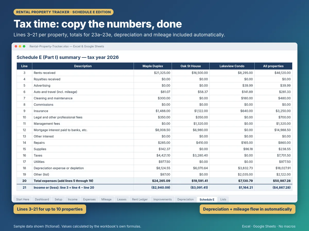The width and height of the screenshot is (309, 231).
Task: Click Depreciation + mileage flow in automatically label
Action: (x=247, y=209)
